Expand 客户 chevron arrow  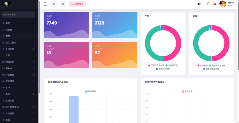pos(34,88)
